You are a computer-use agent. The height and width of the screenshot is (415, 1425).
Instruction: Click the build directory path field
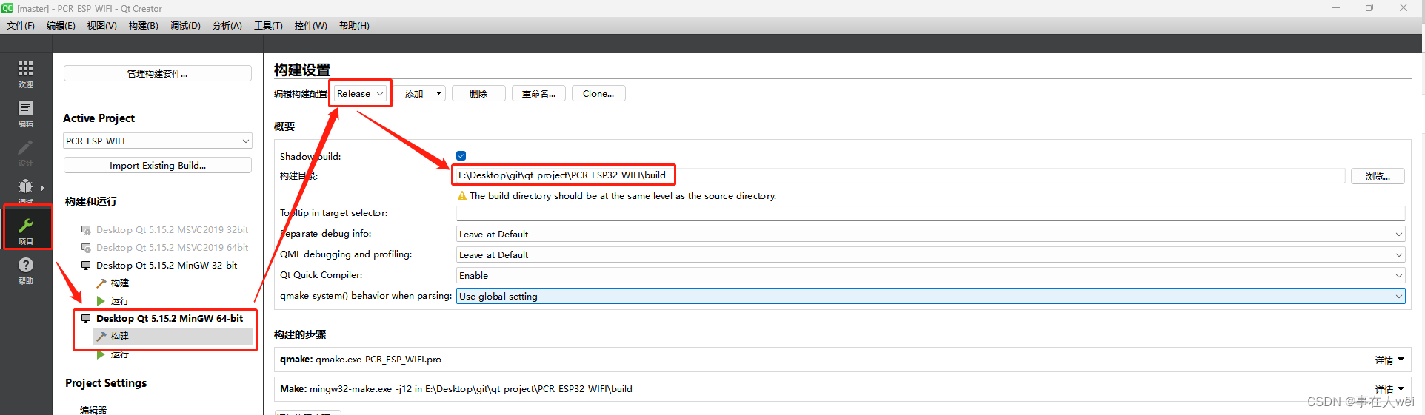click(x=901, y=175)
